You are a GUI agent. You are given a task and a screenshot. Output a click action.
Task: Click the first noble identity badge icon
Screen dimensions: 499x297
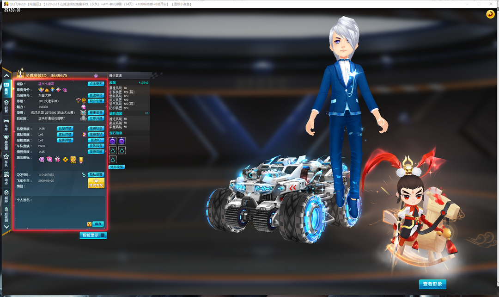click(41, 90)
